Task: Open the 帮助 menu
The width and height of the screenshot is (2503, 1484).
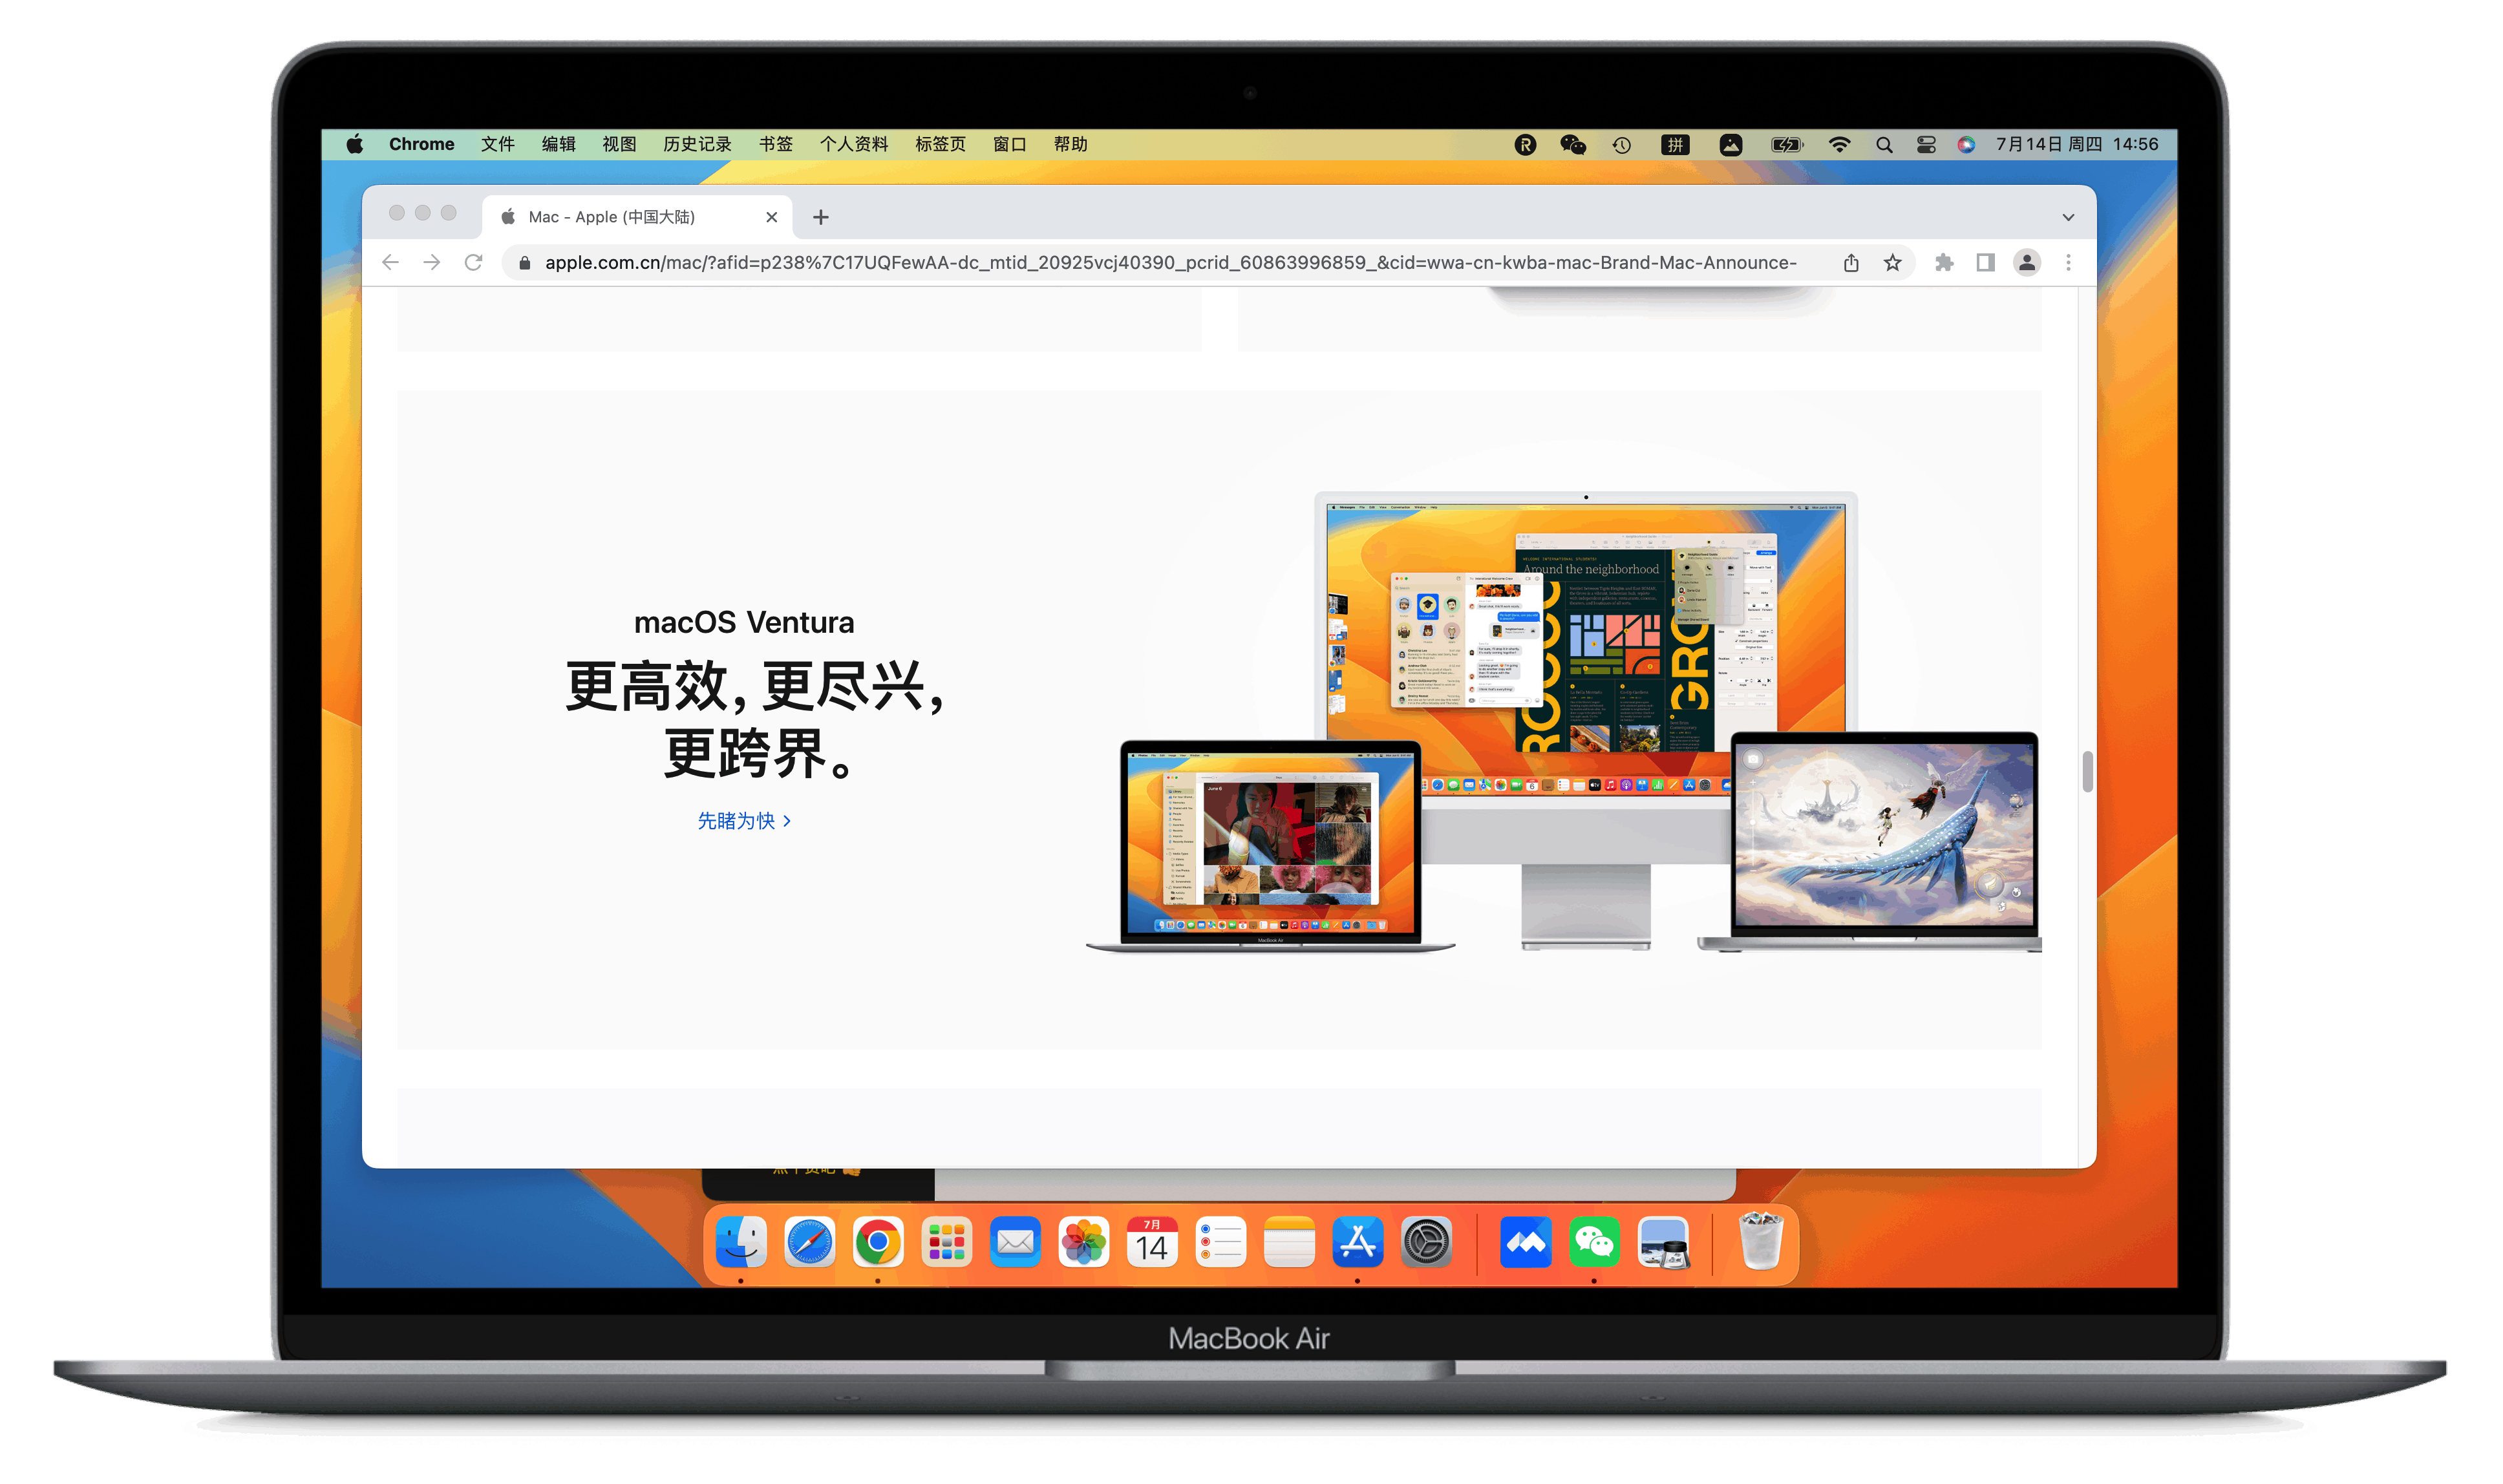Action: point(1071,144)
